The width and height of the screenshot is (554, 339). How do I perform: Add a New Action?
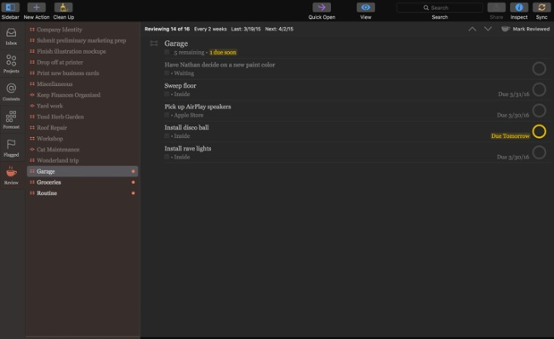(x=37, y=8)
